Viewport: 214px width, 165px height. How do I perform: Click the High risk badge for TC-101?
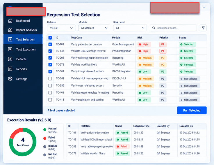tap(144, 44)
